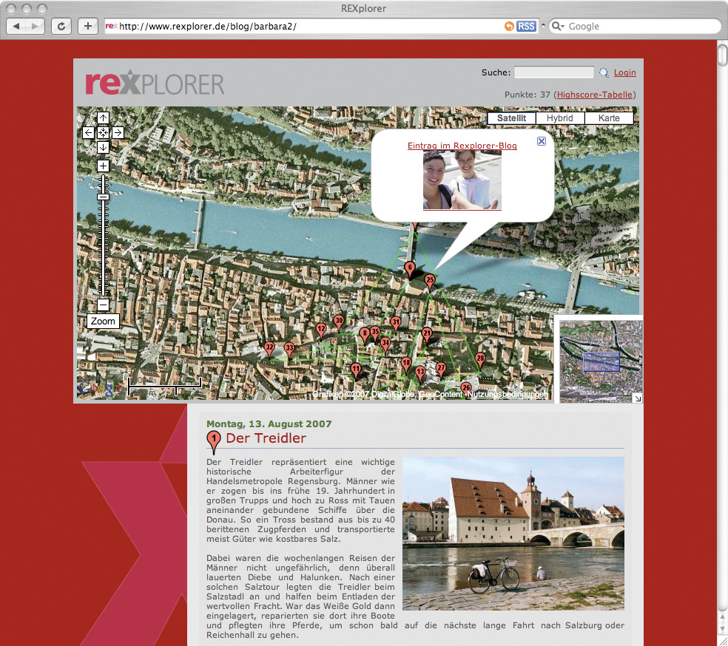Screen dimensions: 728x646
Task: Click the 'Eintrag im Rexplorer-Blog' link
Action: pyautogui.click(x=462, y=146)
